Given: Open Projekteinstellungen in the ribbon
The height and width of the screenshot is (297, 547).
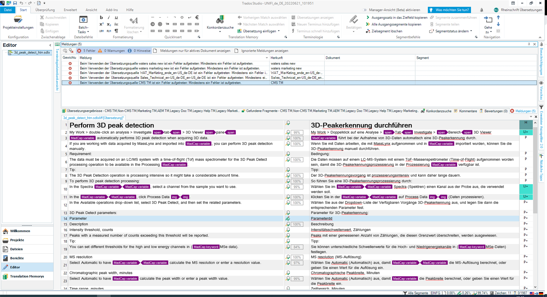Looking at the screenshot, I should point(18,23).
